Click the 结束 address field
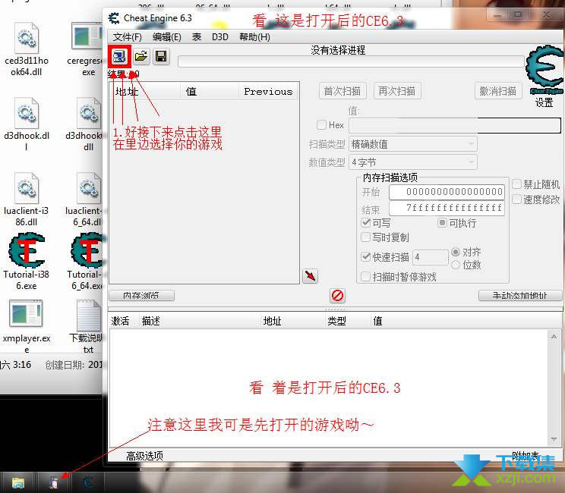565x493 pixels. [447, 208]
